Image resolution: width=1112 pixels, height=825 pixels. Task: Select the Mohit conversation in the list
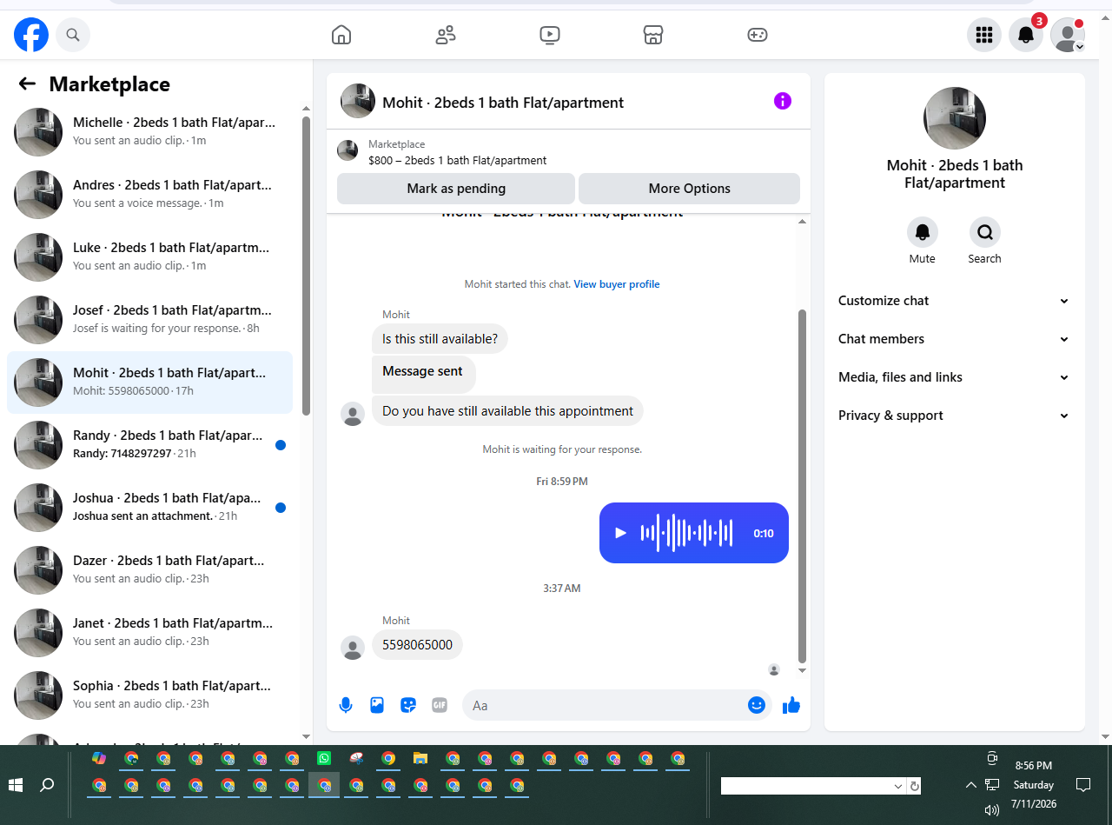[x=149, y=383]
